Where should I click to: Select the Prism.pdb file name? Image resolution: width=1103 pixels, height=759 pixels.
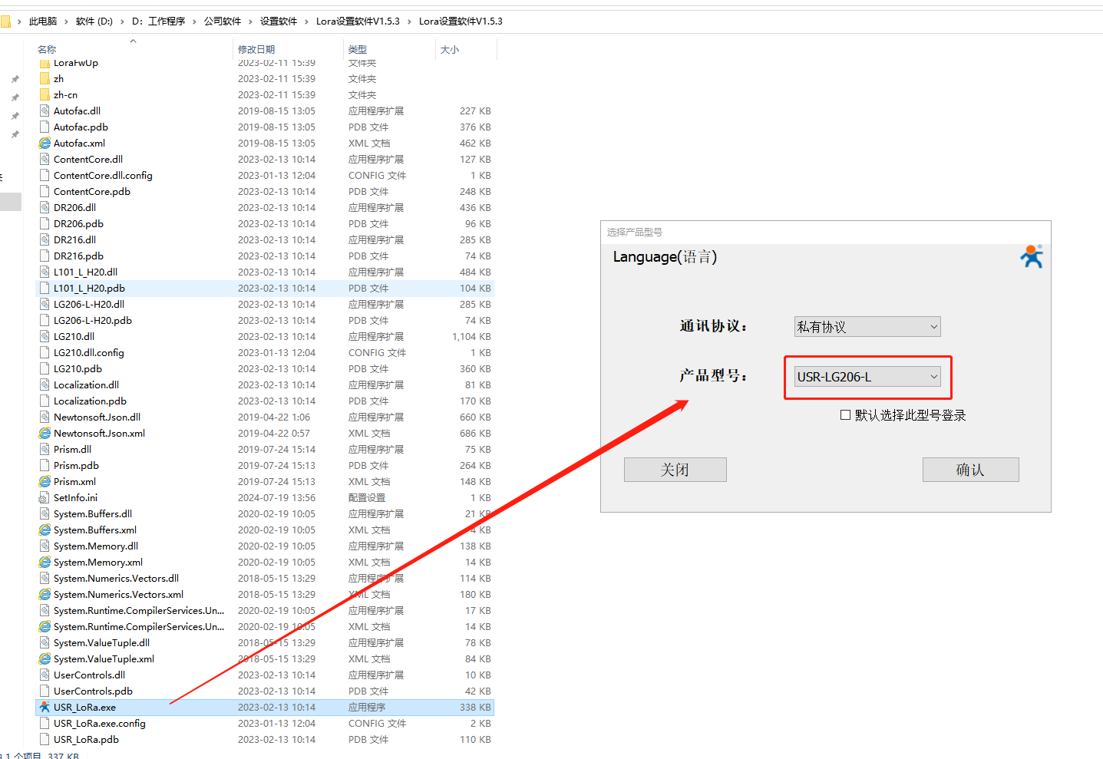(x=76, y=465)
